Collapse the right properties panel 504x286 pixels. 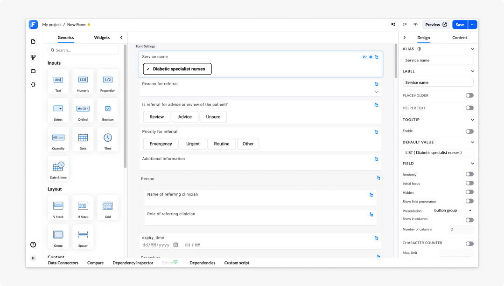[404, 38]
